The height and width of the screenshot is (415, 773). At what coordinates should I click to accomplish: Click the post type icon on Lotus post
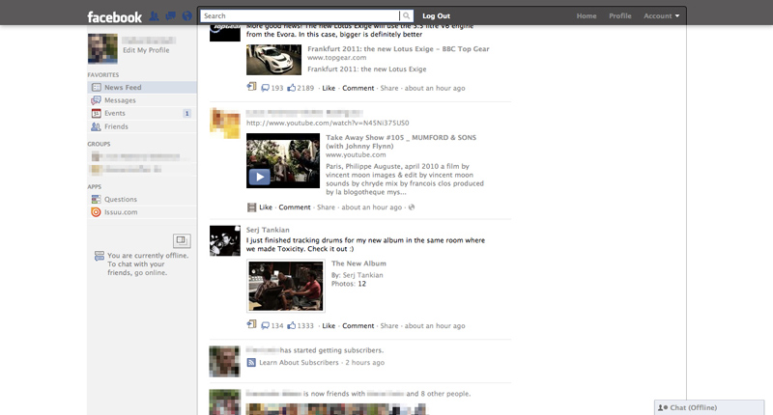coord(251,87)
